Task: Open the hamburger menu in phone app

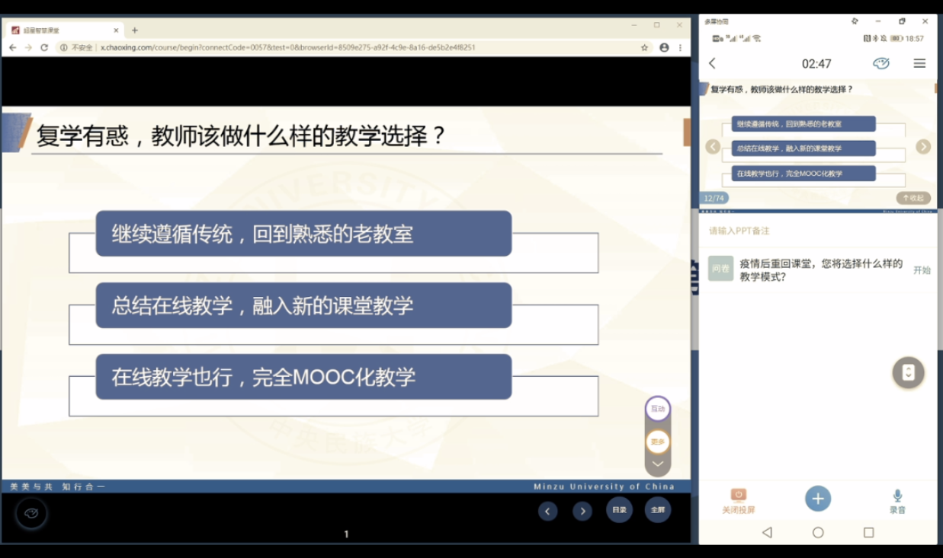Action: (919, 63)
